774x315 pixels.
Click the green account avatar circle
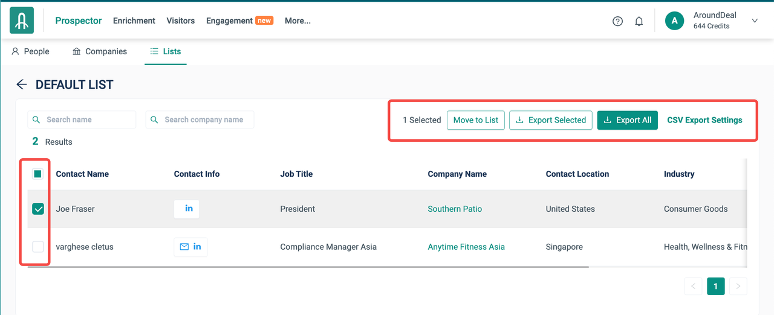tap(674, 21)
